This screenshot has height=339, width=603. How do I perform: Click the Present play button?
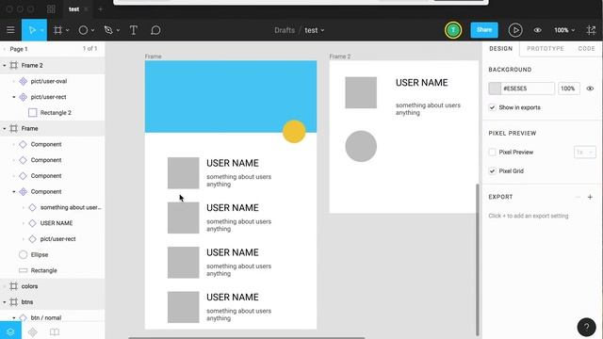click(515, 30)
